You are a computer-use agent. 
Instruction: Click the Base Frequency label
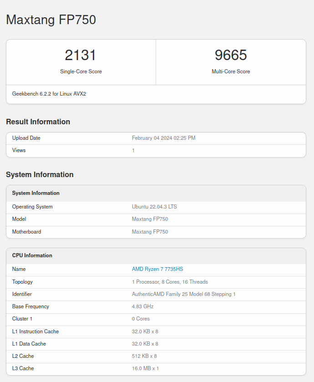point(30,306)
